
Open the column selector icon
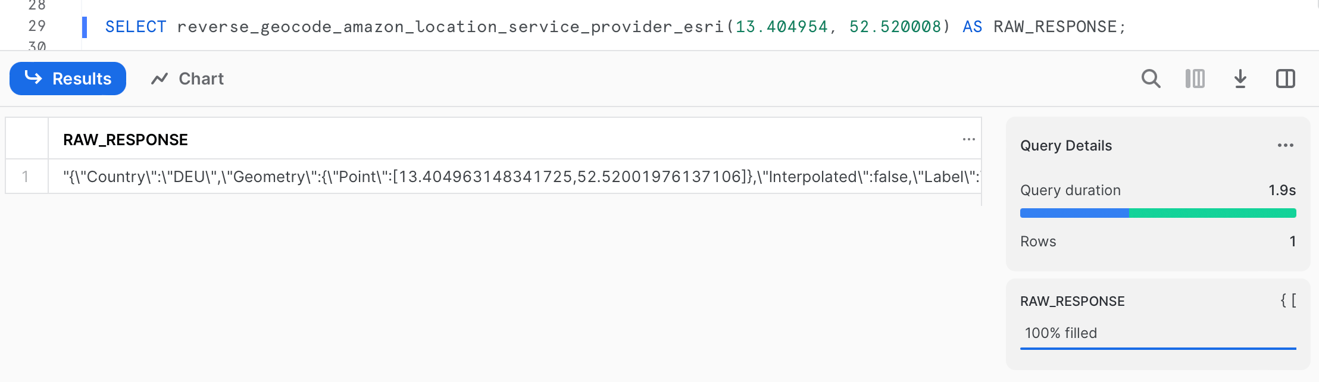[1195, 79]
